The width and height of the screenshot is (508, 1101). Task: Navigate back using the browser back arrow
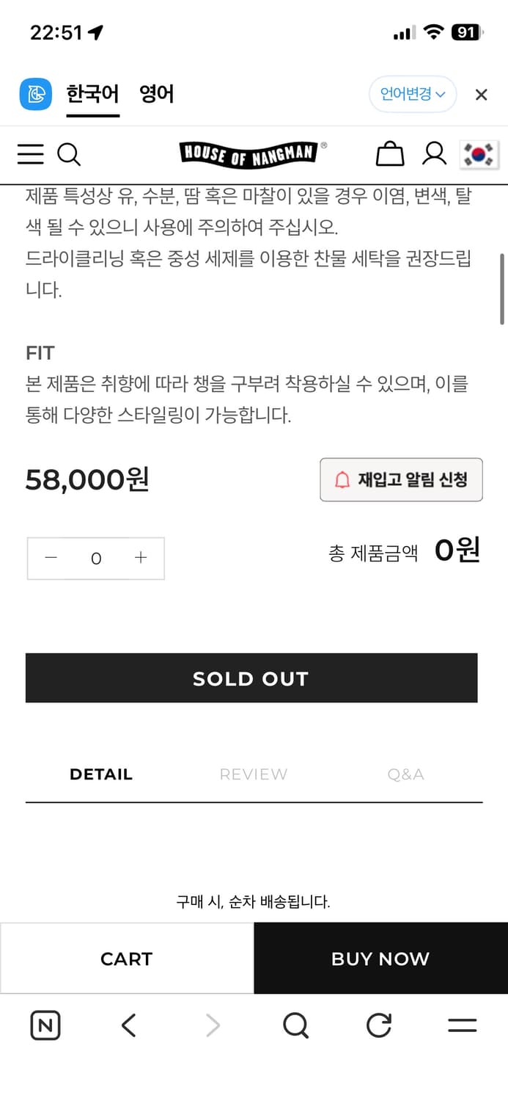coord(128,1025)
